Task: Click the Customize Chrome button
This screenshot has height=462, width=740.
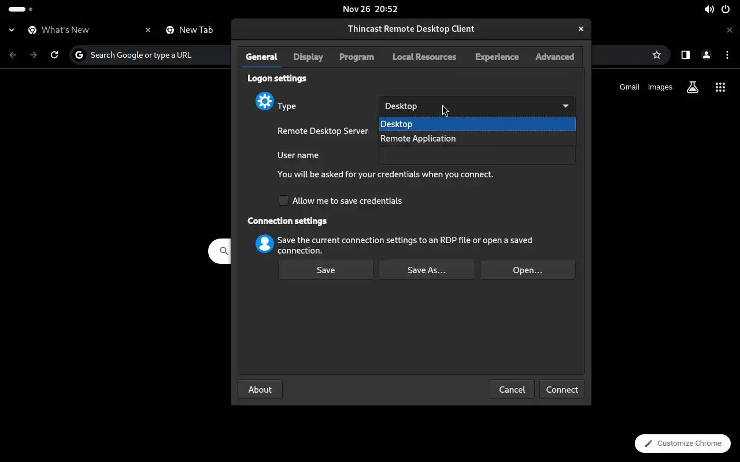Action: tap(683, 444)
